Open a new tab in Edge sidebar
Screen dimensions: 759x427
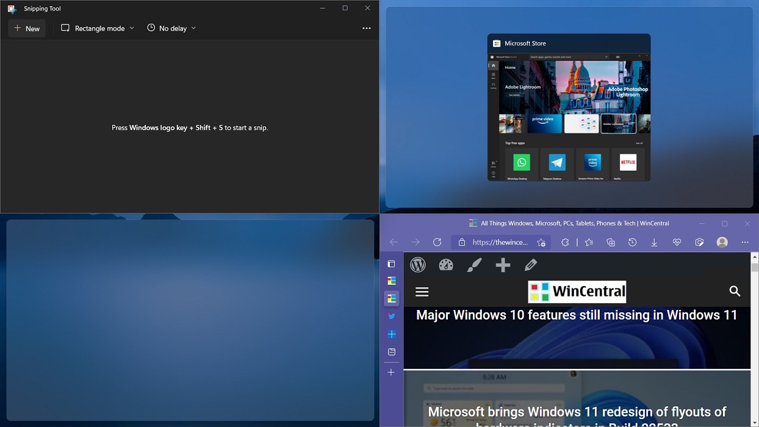pyautogui.click(x=392, y=372)
